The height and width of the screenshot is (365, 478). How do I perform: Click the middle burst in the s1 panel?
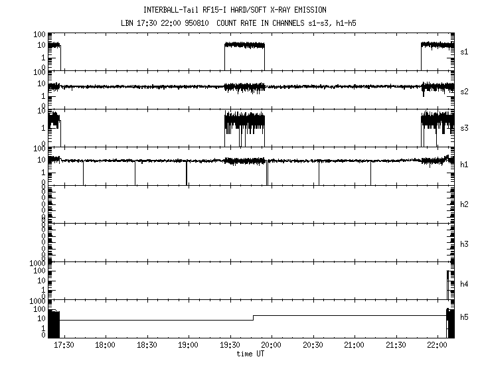click(244, 46)
